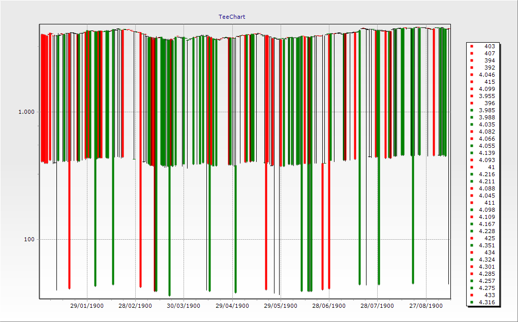The height and width of the screenshot is (322, 518).
Task: Select legend entry 392
Action: (x=482, y=68)
